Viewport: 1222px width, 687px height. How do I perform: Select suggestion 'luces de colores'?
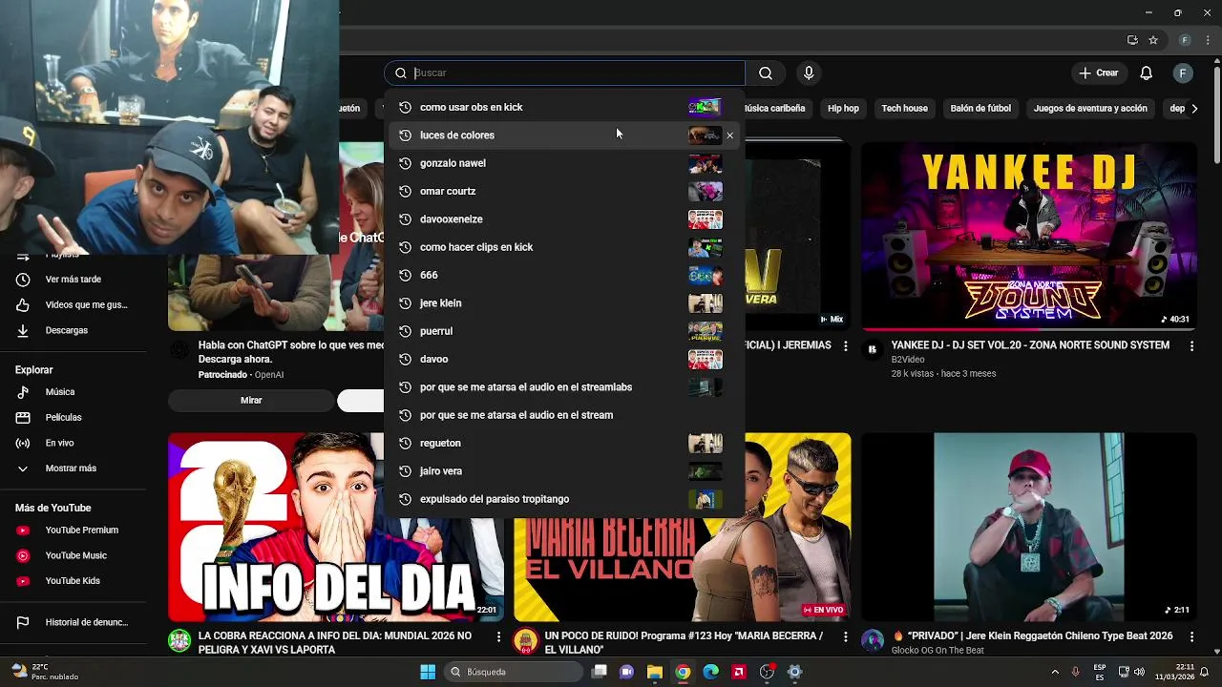pos(564,135)
